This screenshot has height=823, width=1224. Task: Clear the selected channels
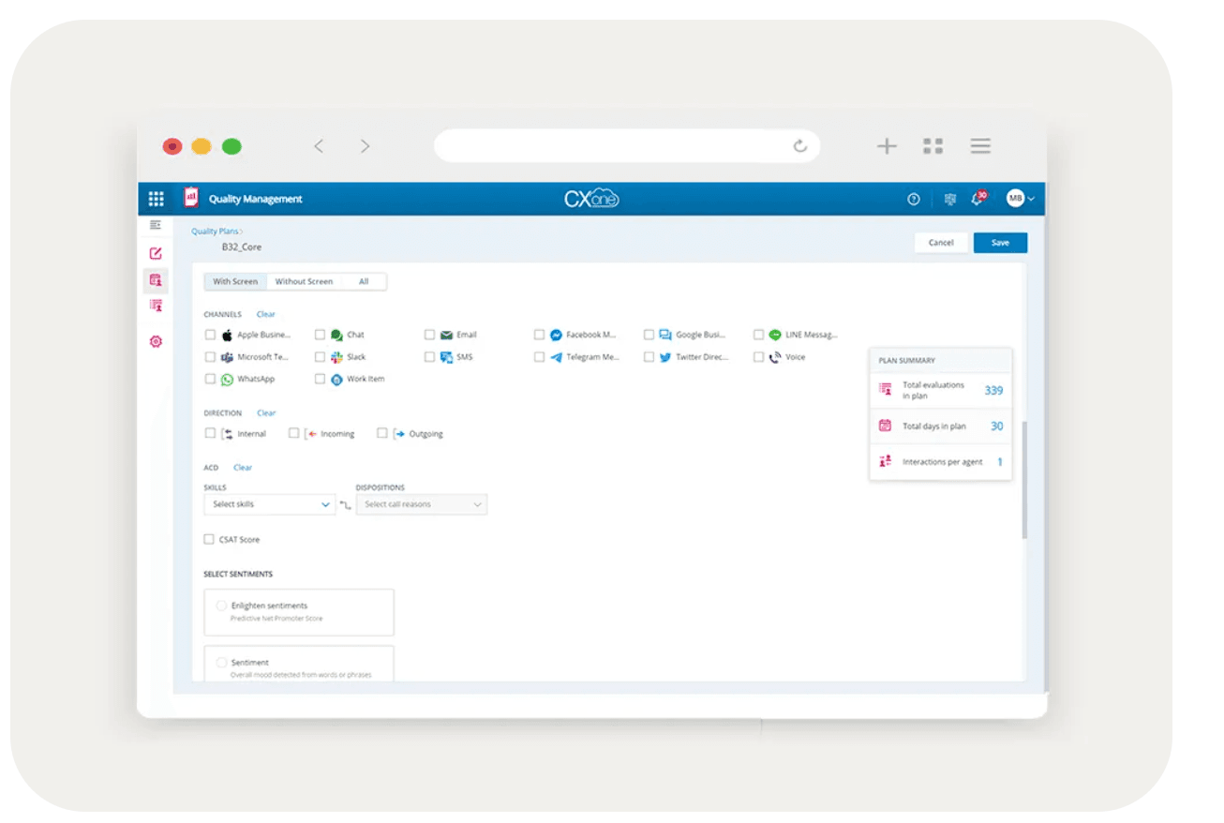click(x=266, y=315)
